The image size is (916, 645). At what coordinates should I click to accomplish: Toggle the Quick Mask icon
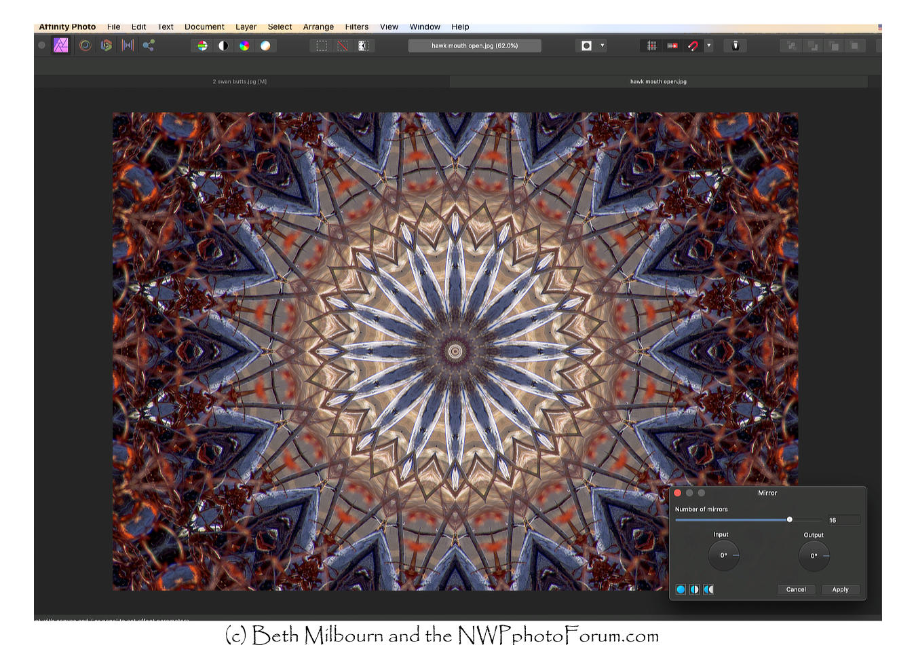(587, 45)
